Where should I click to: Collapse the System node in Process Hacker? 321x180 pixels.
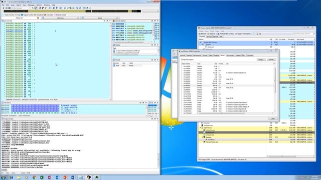203,44
